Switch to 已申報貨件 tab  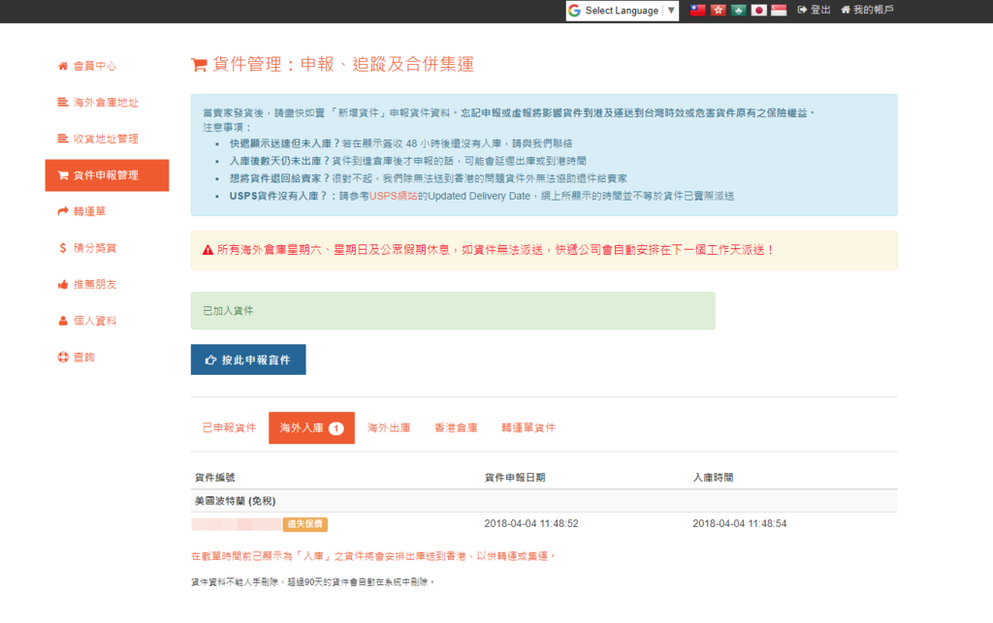click(x=229, y=427)
